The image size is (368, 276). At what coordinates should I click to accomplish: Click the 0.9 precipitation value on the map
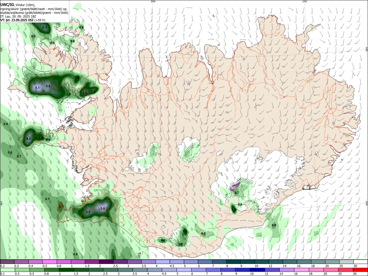[48, 140]
